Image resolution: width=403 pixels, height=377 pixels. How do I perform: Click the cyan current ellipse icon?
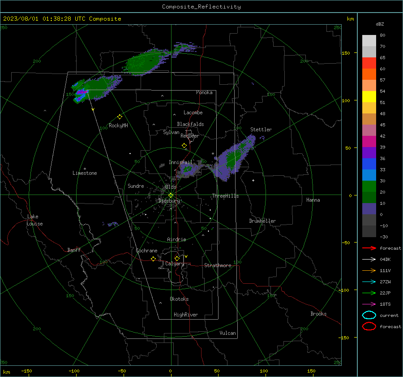pyautogui.click(x=369, y=315)
